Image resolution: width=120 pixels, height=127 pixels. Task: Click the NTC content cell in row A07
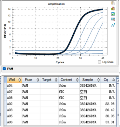coord(69,92)
